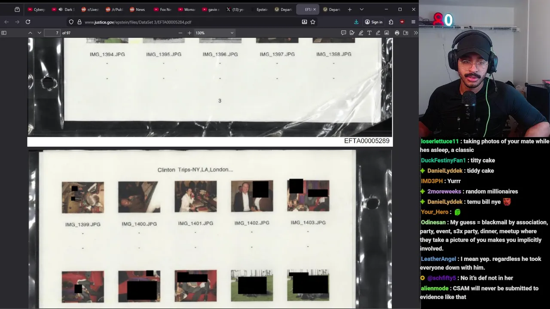Open uBlock Origin extension icon
Viewport: 550px width, 309px height.
click(402, 22)
